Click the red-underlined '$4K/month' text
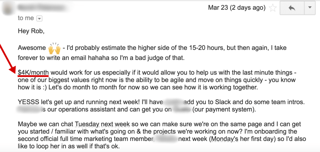 tap(33, 72)
